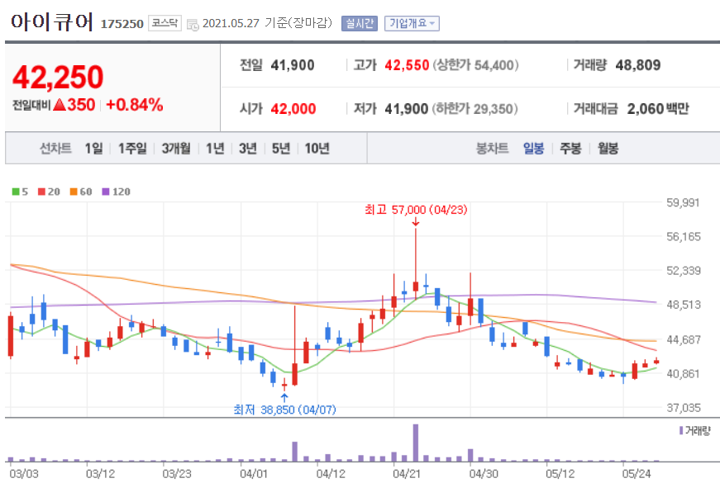The image size is (720, 483).
Task: Click the 48,513 price axis label
Action: click(x=684, y=305)
